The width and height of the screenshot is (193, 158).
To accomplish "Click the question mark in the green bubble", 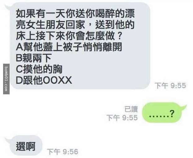I will (x=172, y=114).
